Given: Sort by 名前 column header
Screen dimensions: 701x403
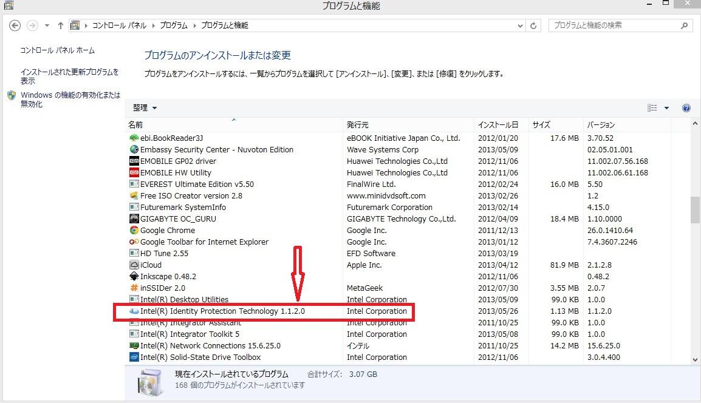Looking at the screenshot, I should 234,124.
